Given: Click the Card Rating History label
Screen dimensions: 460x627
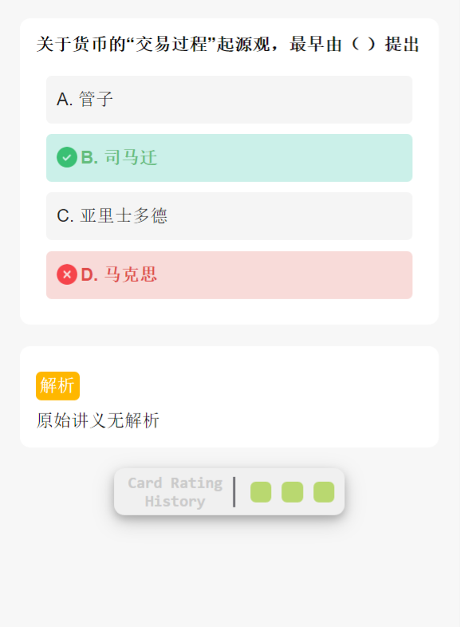Looking at the screenshot, I should 175,492.
